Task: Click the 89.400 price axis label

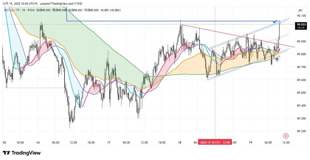Action: click(x=301, y=106)
